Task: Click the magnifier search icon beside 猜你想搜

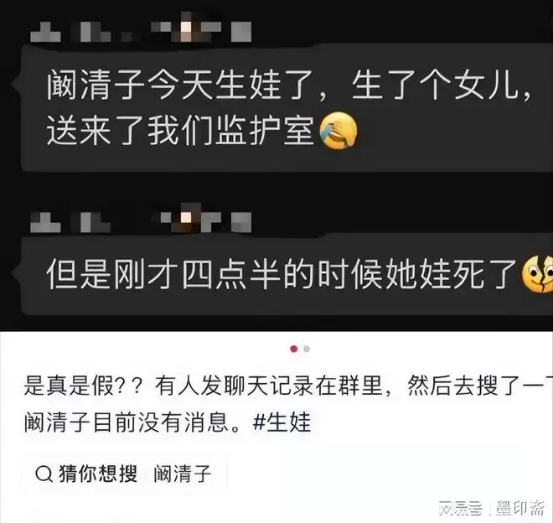Action: tap(44, 474)
